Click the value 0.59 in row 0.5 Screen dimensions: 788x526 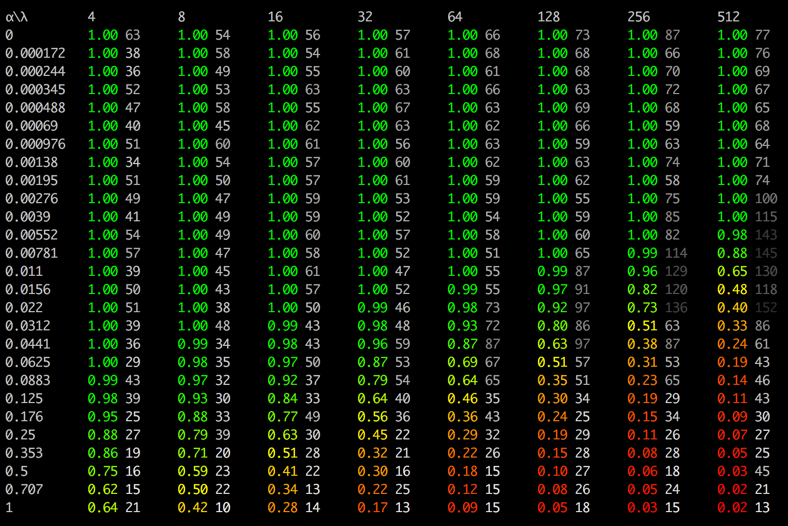point(193,471)
